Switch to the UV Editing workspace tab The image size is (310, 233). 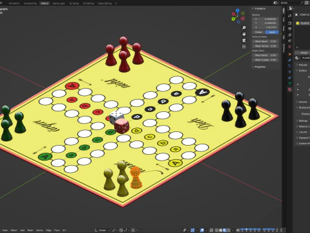88,3
